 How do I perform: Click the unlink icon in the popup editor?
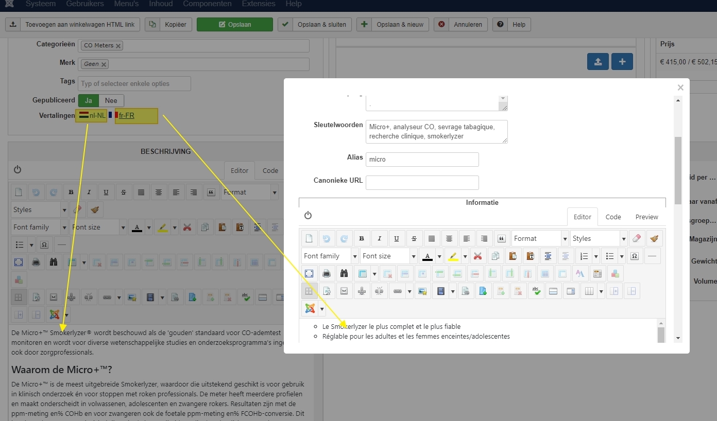click(379, 291)
